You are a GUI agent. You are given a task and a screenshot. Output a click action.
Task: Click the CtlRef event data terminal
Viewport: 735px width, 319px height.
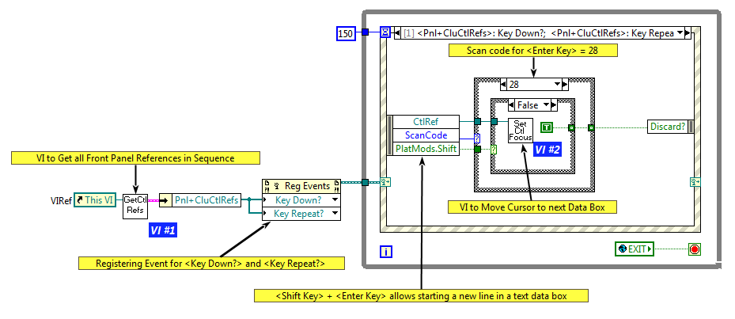coord(426,121)
